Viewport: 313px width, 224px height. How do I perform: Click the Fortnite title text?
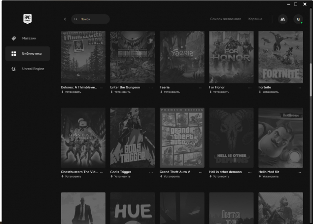pos(265,87)
